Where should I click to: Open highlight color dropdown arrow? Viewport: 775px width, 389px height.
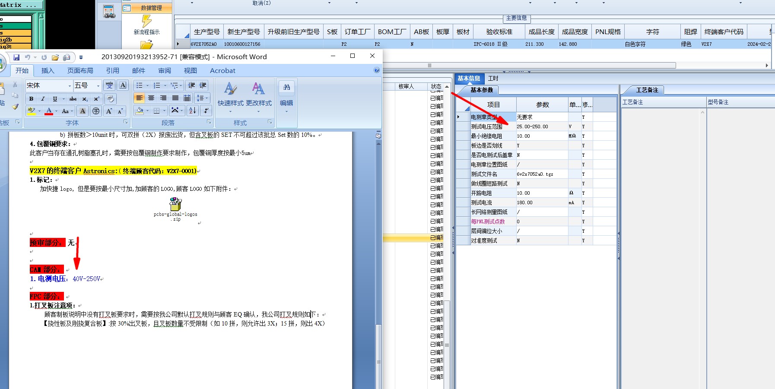click(x=39, y=111)
